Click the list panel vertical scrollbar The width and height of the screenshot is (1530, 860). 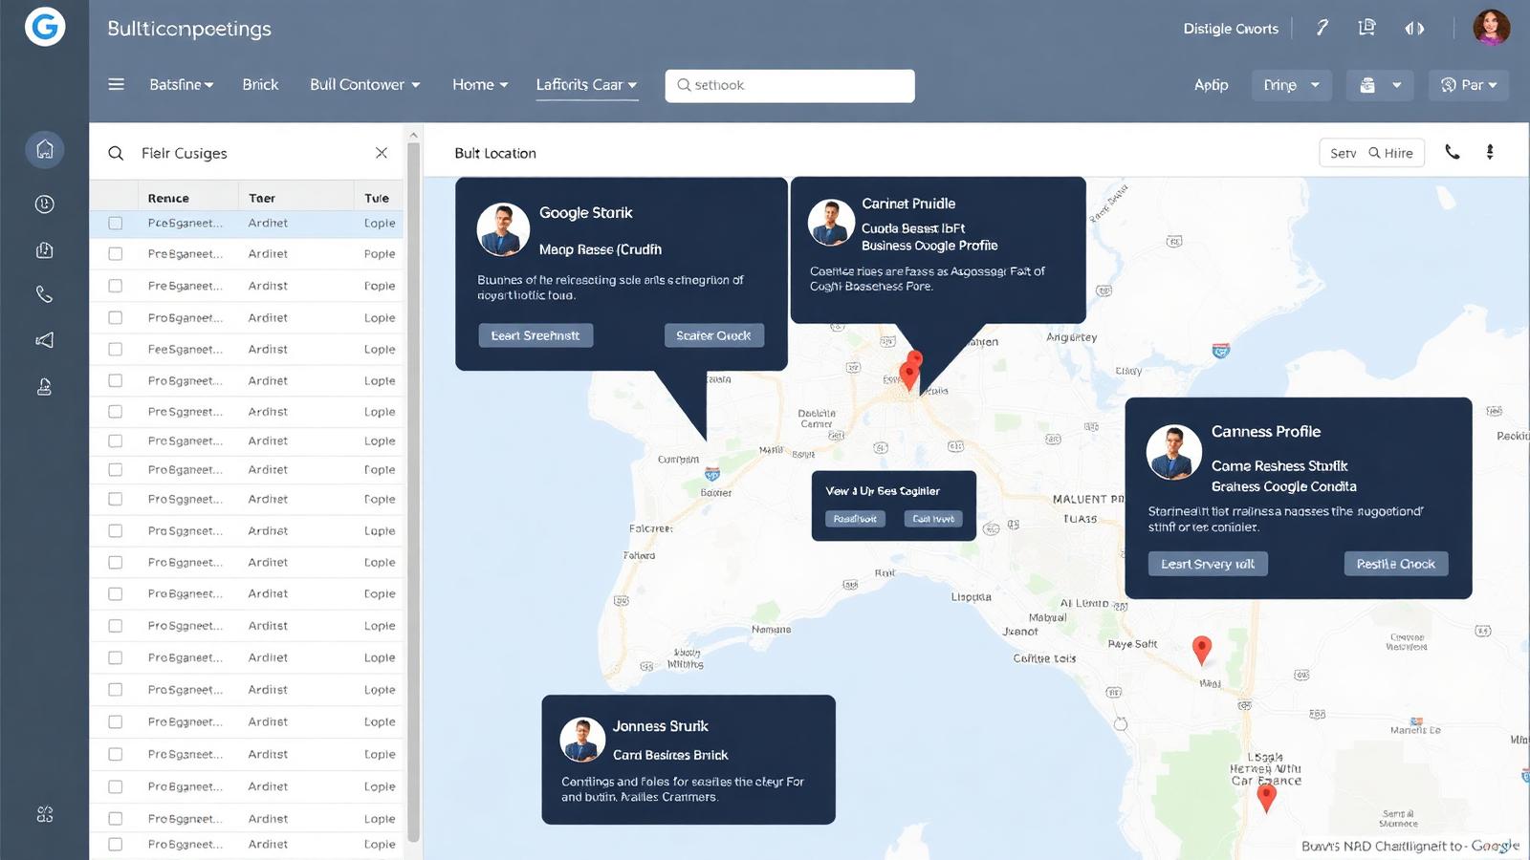pyautogui.click(x=413, y=492)
